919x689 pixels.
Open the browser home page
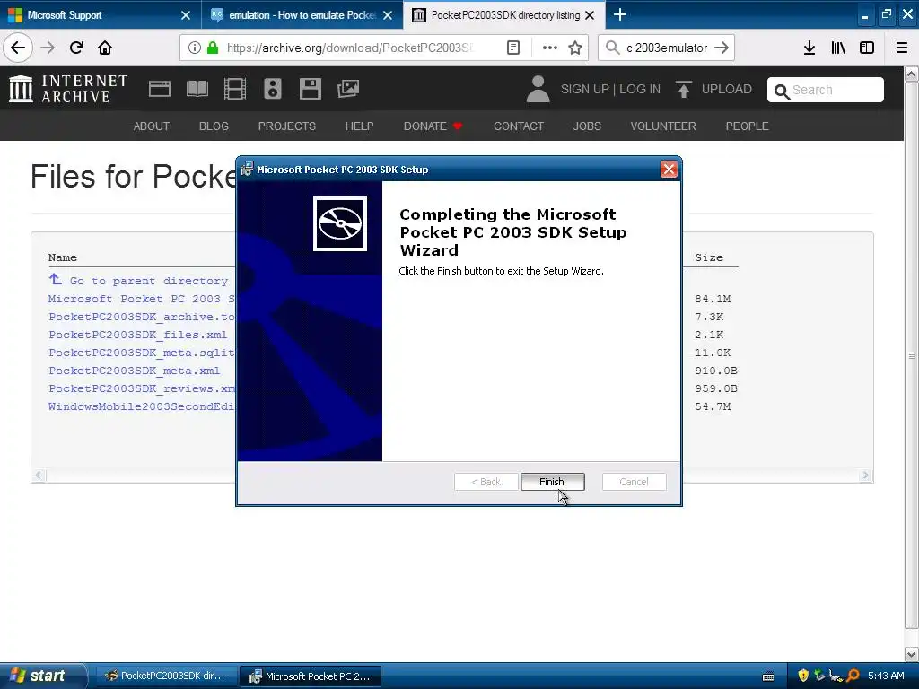(105, 48)
